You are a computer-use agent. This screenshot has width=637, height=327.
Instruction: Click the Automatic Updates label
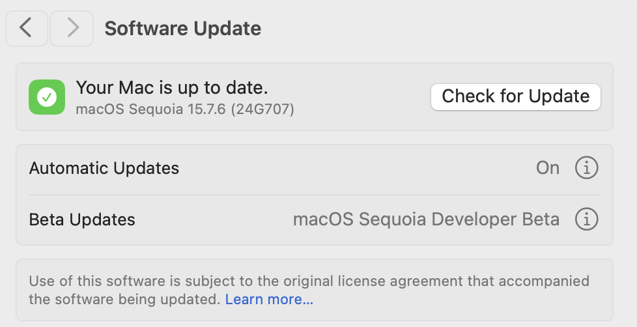coord(104,168)
